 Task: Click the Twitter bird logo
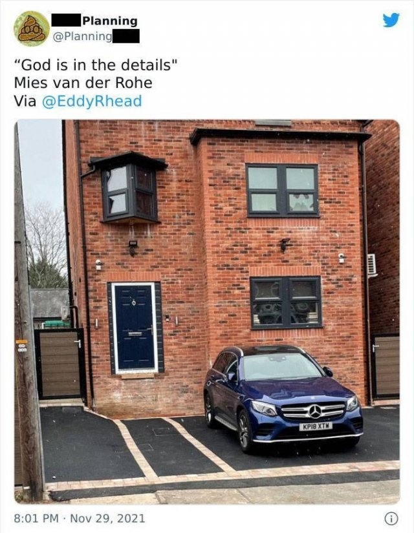391,20
